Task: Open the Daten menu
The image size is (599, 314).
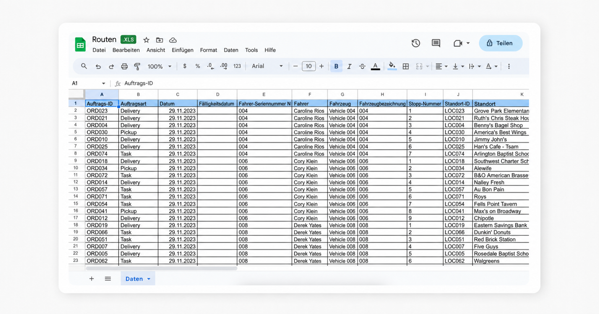Action: point(231,50)
